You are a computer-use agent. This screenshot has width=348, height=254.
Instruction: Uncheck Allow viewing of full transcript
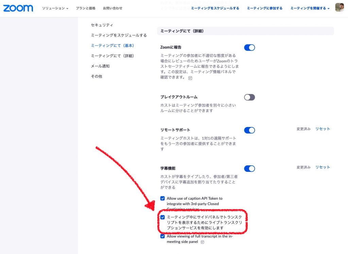(162, 236)
